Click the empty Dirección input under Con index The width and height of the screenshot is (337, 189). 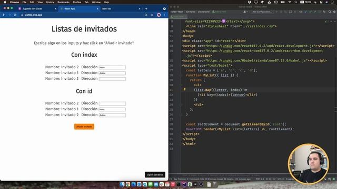112,79
